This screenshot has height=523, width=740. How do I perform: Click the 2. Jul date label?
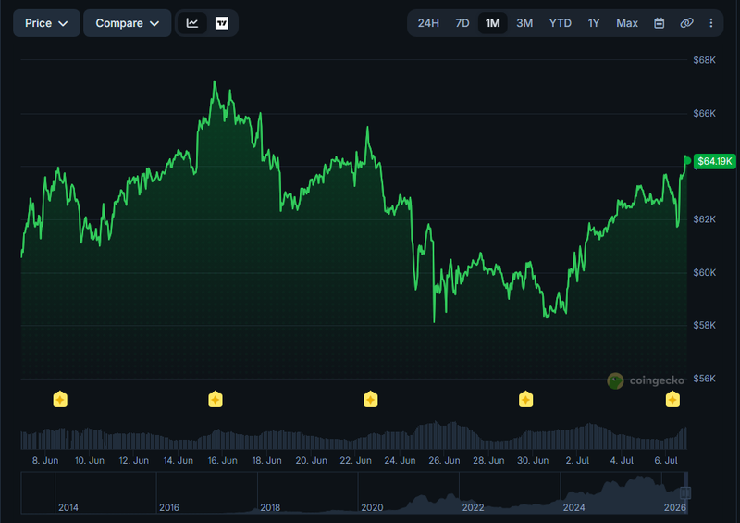point(577,460)
